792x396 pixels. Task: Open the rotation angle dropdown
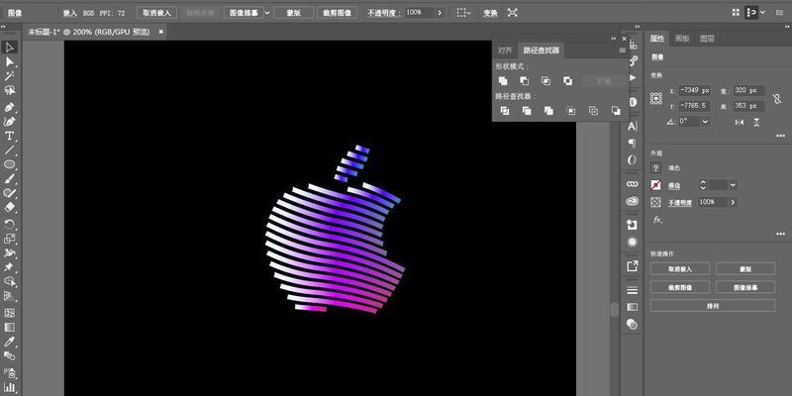pos(705,122)
